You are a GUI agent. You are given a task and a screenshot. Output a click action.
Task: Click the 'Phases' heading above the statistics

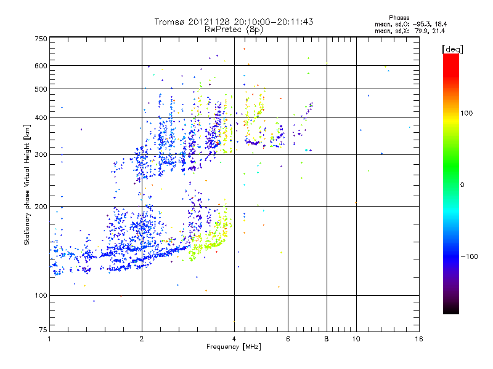tap(399, 18)
